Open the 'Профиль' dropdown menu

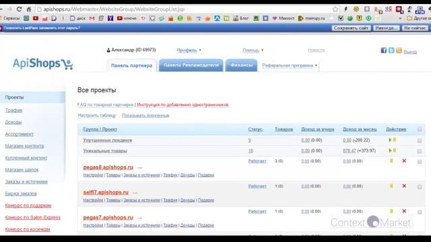(189, 50)
